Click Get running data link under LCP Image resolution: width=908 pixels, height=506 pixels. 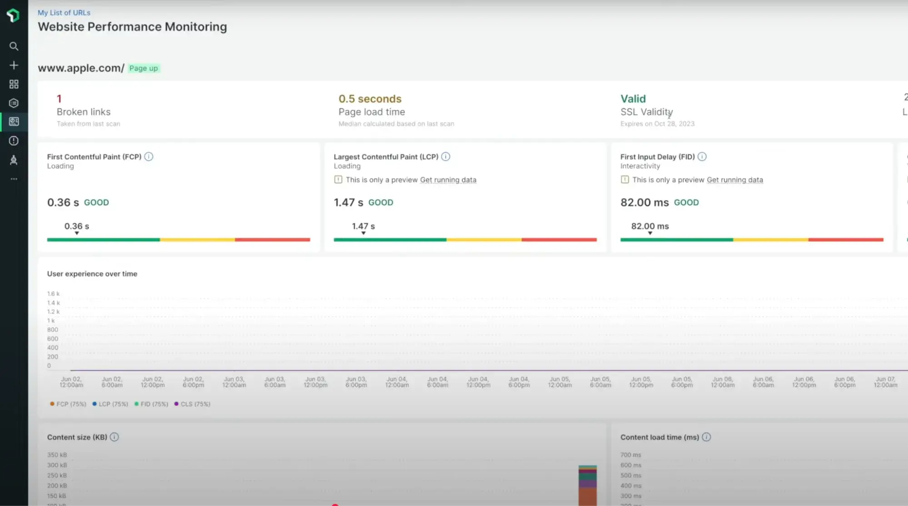click(448, 180)
